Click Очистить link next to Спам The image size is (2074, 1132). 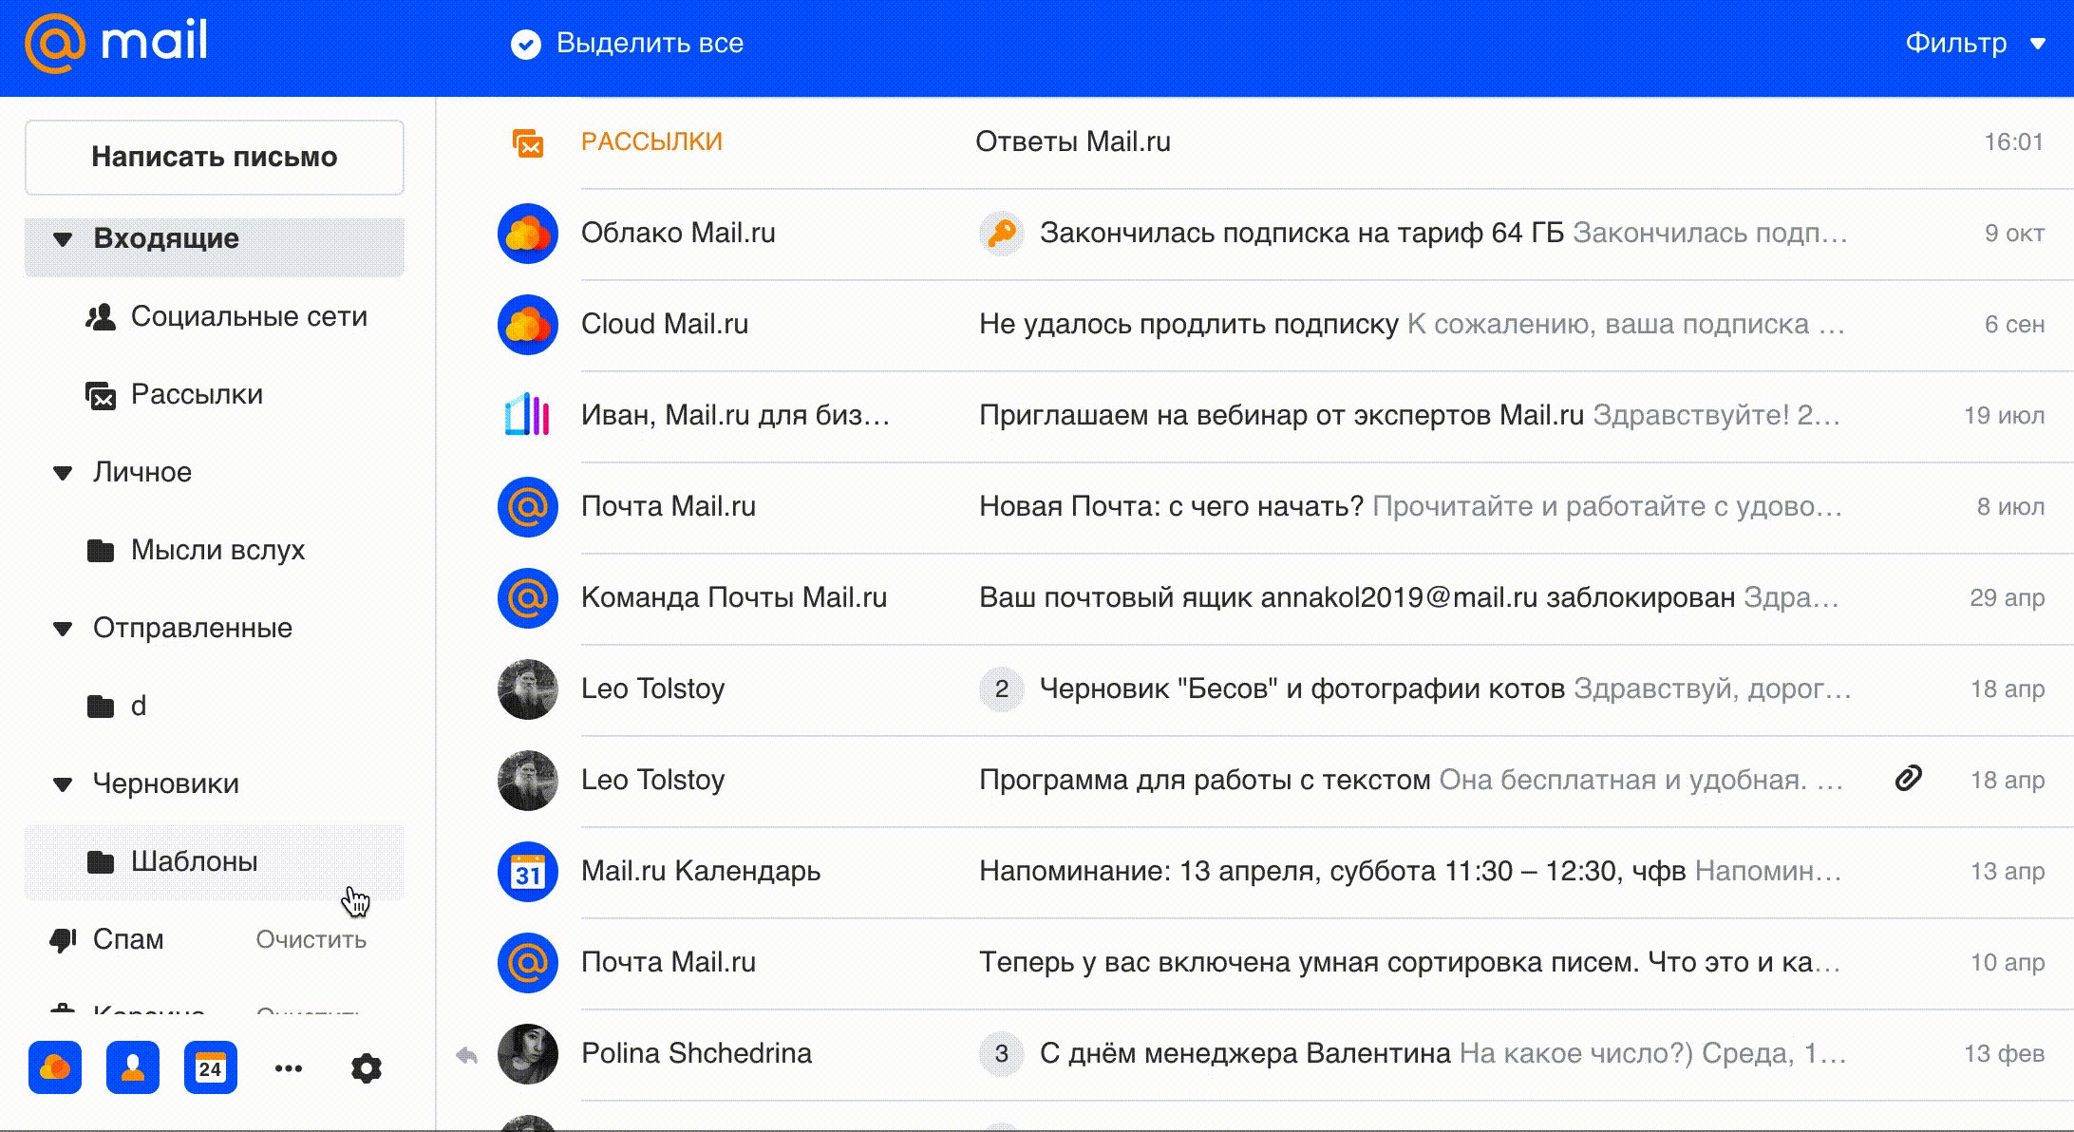(x=311, y=939)
